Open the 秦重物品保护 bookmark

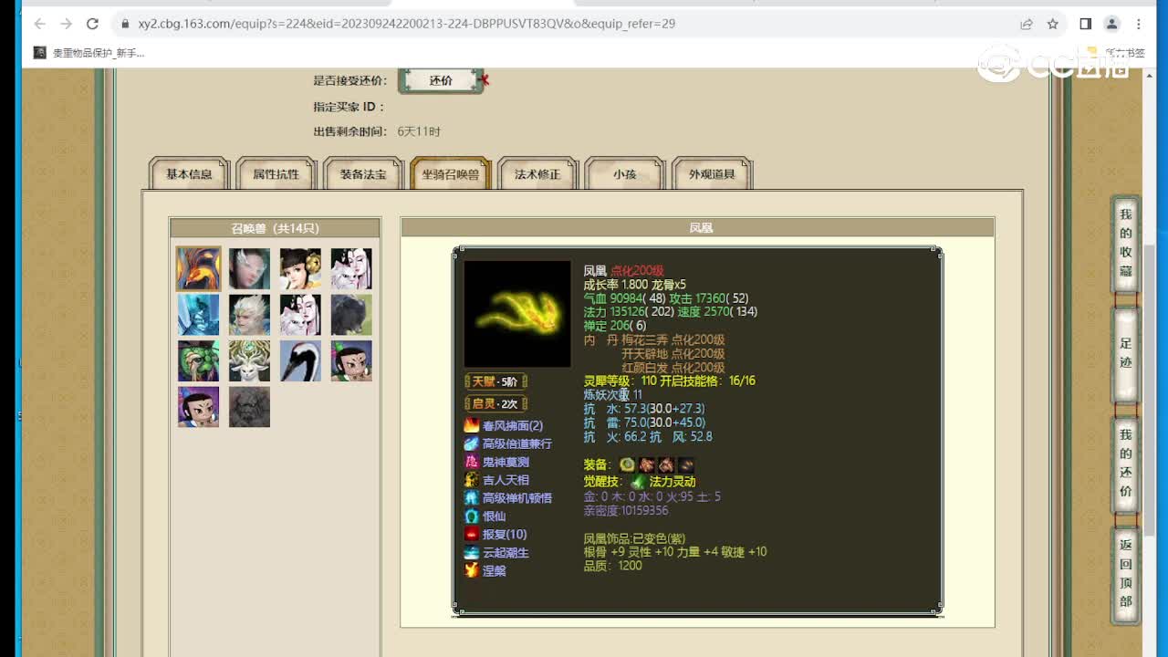click(89, 53)
